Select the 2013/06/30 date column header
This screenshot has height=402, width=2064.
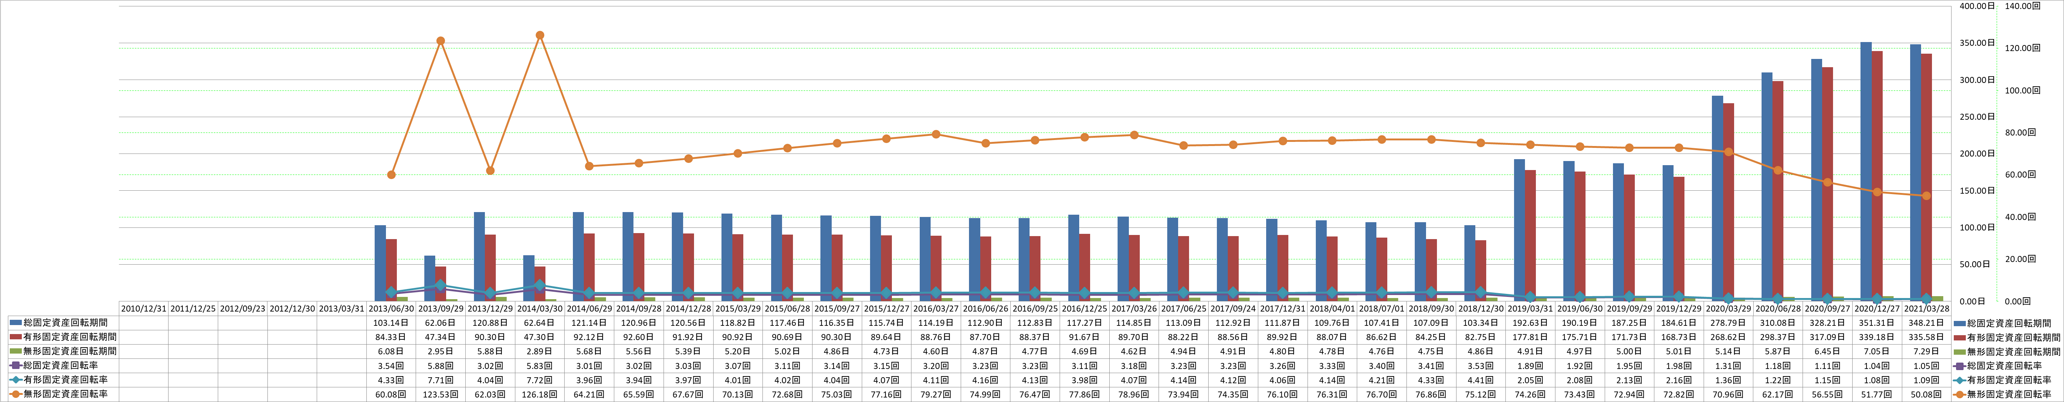(x=391, y=309)
